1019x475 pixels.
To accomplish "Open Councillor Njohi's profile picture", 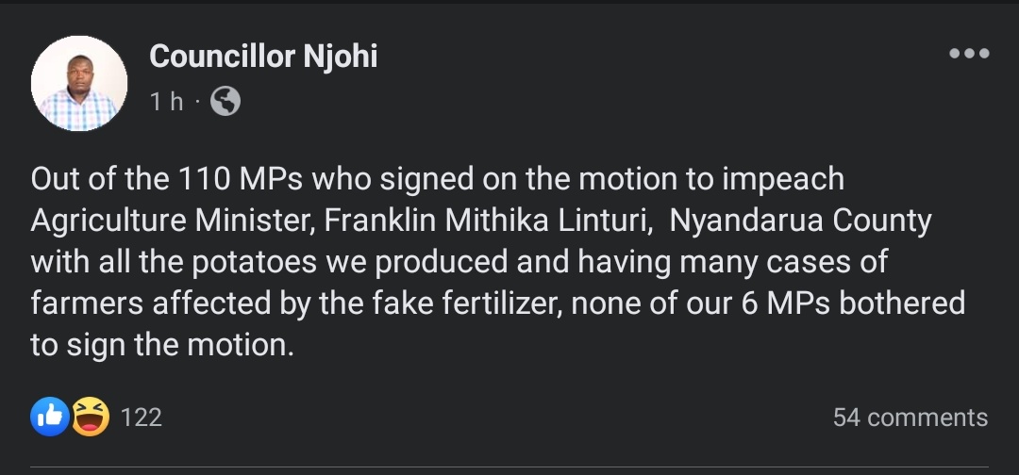I will [79, 84].
